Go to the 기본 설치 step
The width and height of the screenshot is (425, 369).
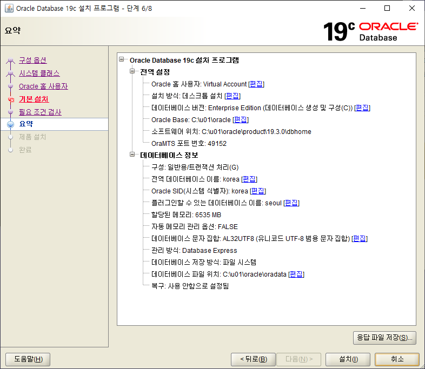(x=34, y=99)
